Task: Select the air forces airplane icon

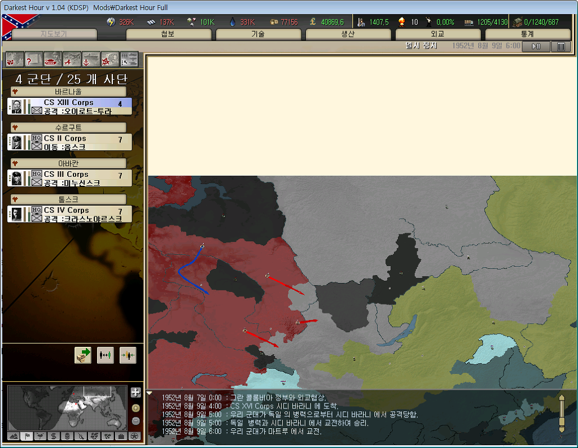Action: tap(72, 59)
